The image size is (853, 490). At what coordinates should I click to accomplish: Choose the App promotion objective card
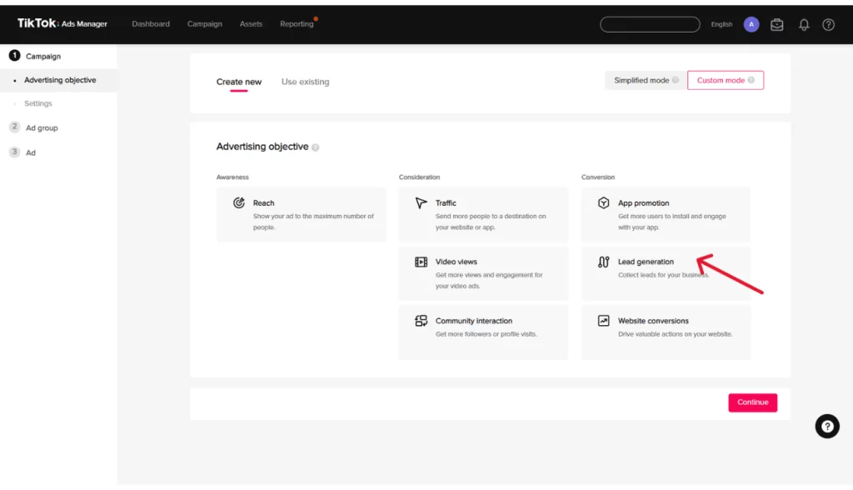666,214
